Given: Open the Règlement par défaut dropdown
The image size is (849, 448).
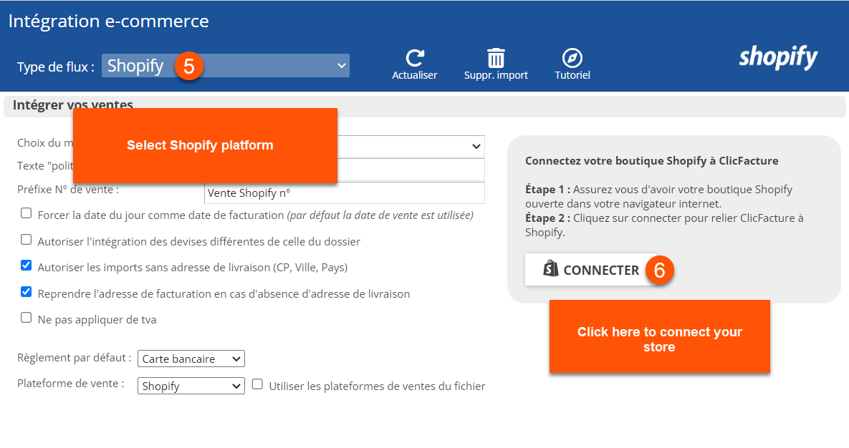Looking at the screenshot, I should [x=191, y=359].
